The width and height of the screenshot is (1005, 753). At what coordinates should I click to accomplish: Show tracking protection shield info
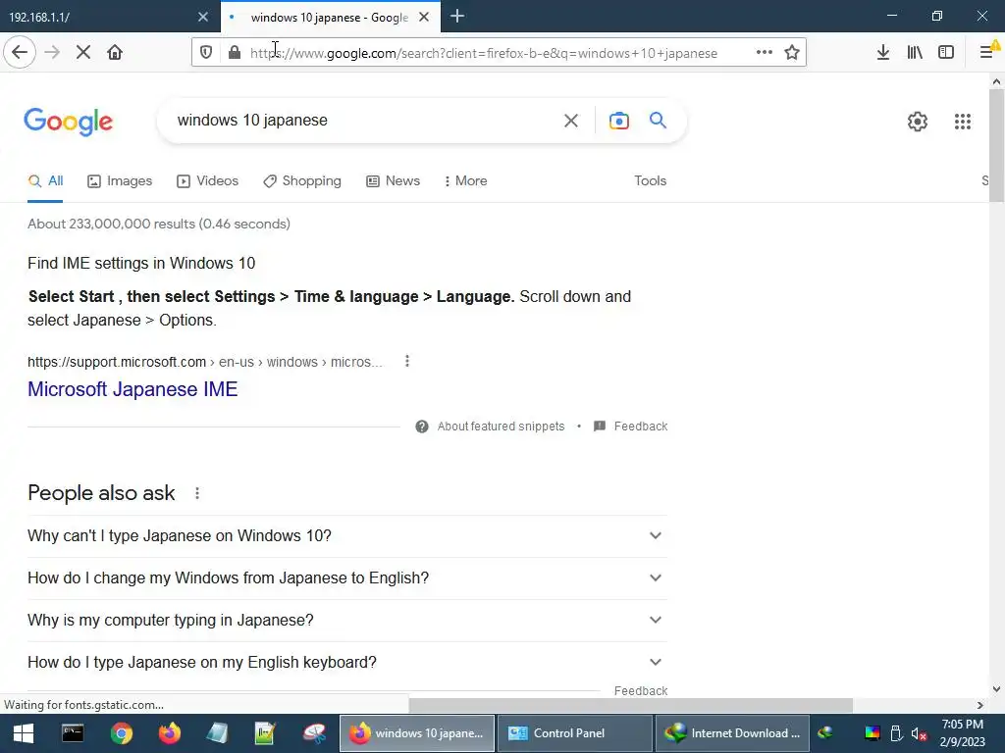(206, 52)
